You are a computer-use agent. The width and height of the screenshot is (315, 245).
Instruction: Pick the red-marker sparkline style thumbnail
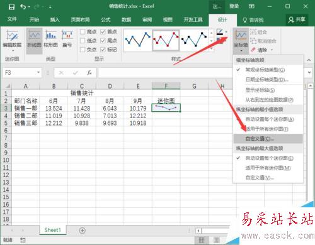point(166,40)
